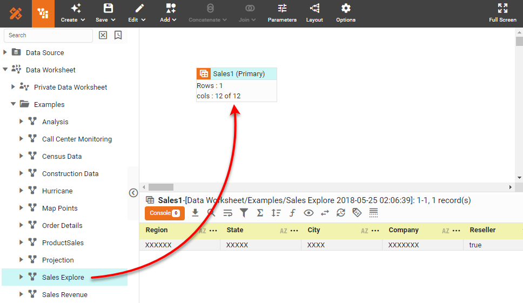Expand the Hurricane worksheet node
Screen dimensions: 523x303
(x=22, y=191)
